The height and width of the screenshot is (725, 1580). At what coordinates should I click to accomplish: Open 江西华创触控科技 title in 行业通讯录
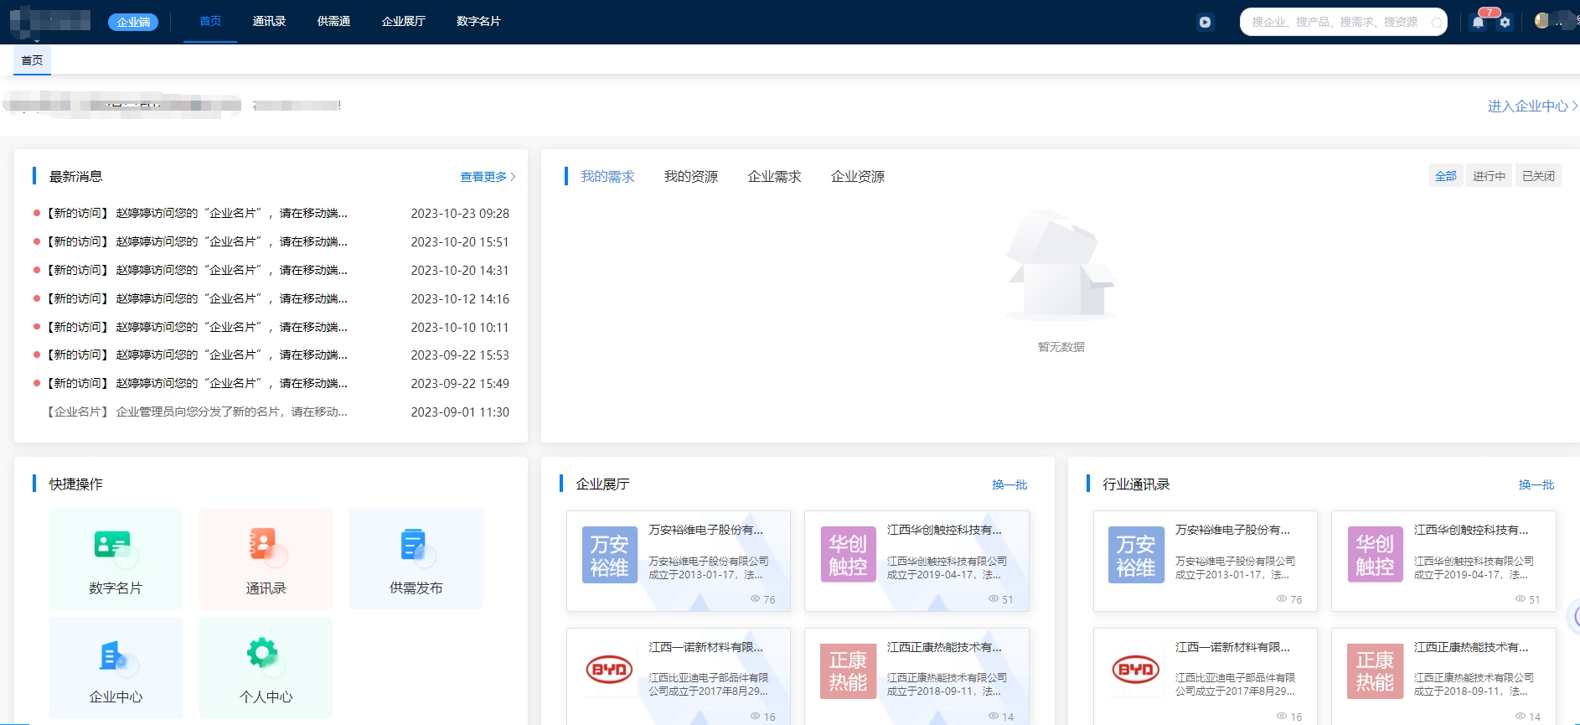tap(1471, 531)
